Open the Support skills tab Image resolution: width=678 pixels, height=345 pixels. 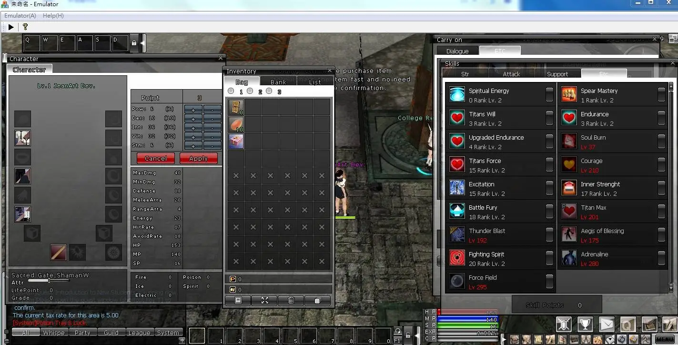[x=557, y=74]
